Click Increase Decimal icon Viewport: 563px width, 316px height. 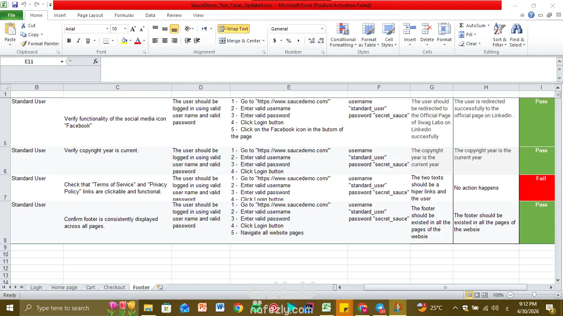(311, 41)
